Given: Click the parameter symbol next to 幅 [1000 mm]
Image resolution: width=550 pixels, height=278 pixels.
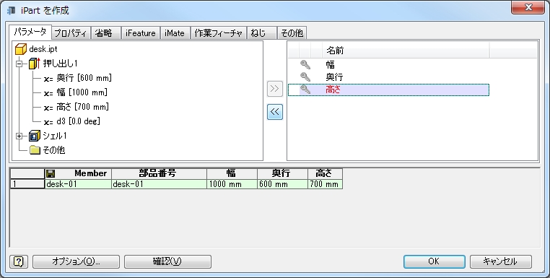Looking at the screenshot, I should (48, 93).
